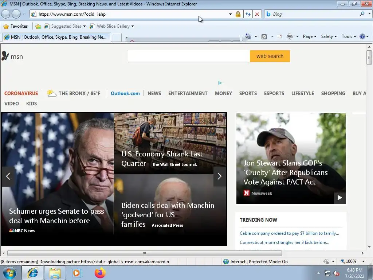The image size is (373, 280).
Task: Click the Refresh page icon
Action: coord(248,14)
